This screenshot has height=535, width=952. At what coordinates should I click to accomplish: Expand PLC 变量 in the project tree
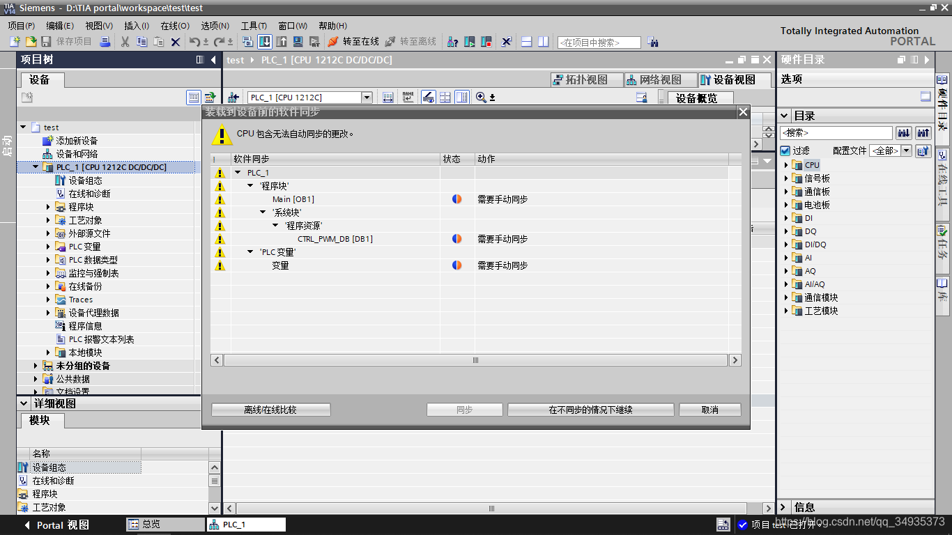pyautogui.click(x=49, y=247)
